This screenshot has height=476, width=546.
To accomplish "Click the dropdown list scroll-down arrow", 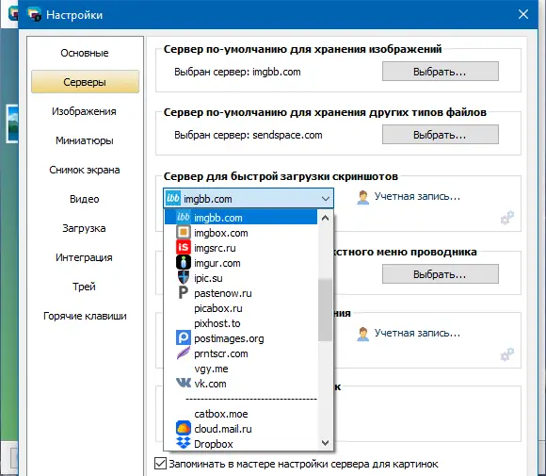I will [325, 442].
